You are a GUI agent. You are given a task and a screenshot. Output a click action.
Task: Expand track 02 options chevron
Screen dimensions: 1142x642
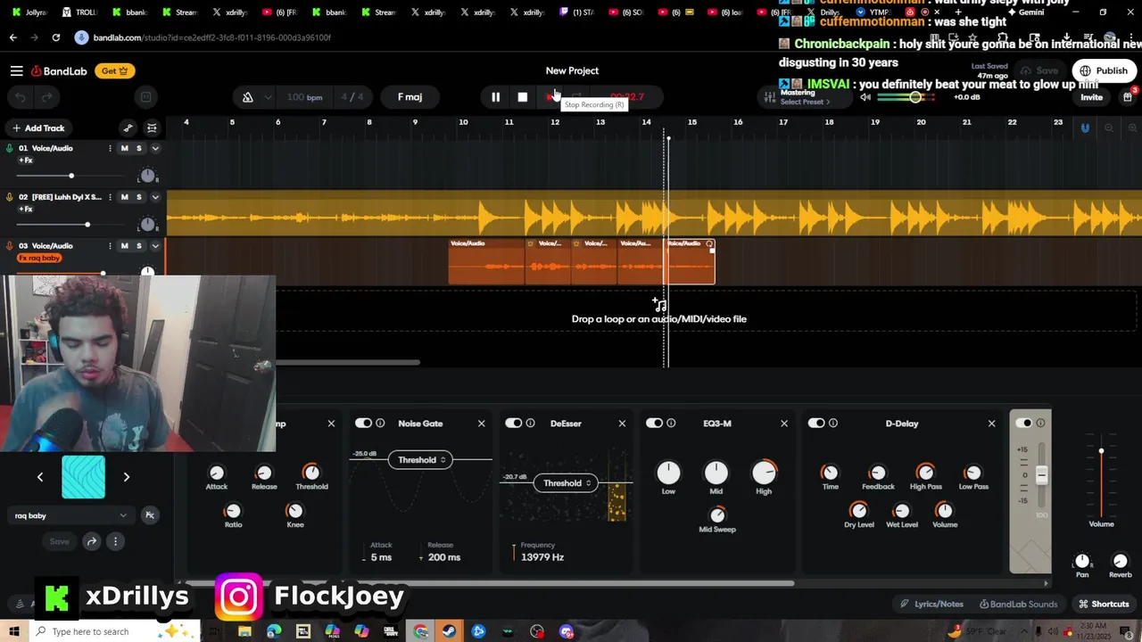pos(154,197)
